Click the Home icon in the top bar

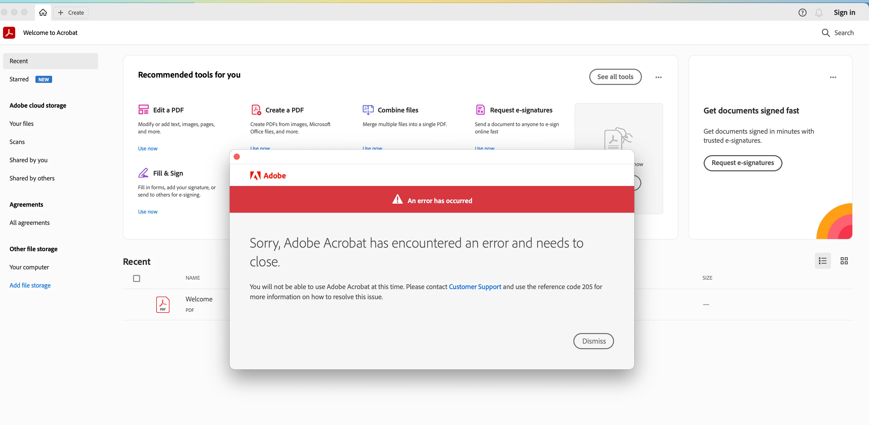tap(43, 12)
